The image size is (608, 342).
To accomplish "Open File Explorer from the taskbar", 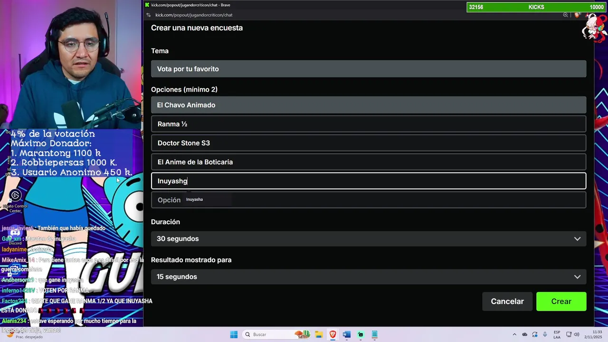I will point(319,334).
